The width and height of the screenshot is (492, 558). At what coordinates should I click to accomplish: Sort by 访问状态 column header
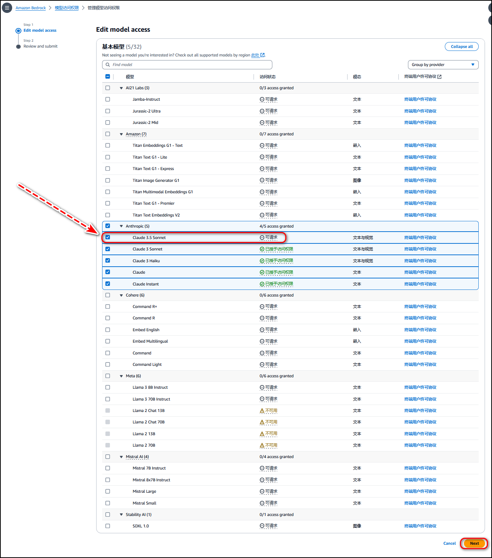click(268, 77)
